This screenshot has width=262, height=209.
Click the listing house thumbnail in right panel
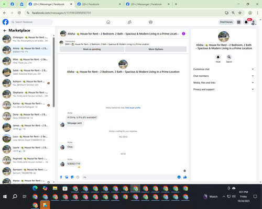[x=224, y=37]
